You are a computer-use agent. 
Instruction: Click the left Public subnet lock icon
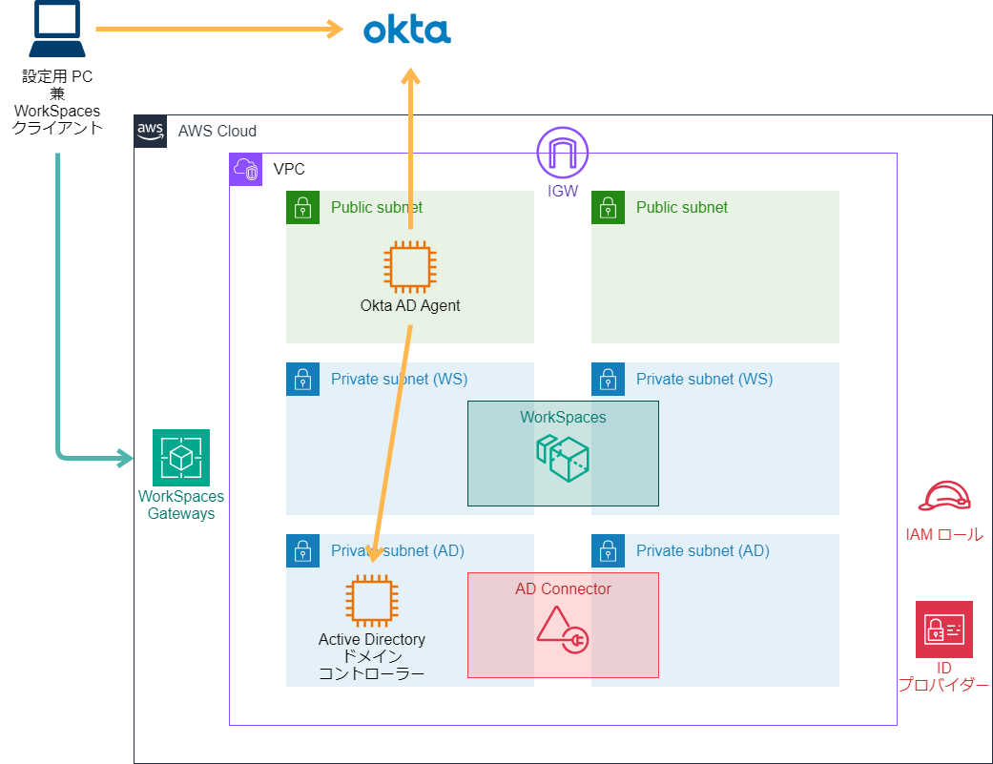point(302,207)
